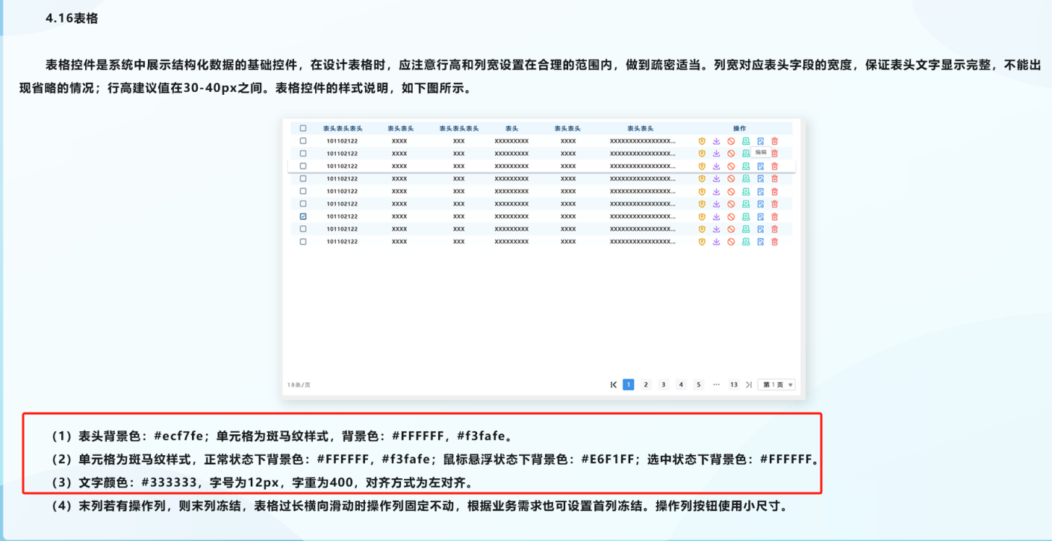The height and width of the screenshot is (541, 1052).
Task: Tick the checkbox in the fourth data row
Action: pyautogui.click(x=303, y=179)
